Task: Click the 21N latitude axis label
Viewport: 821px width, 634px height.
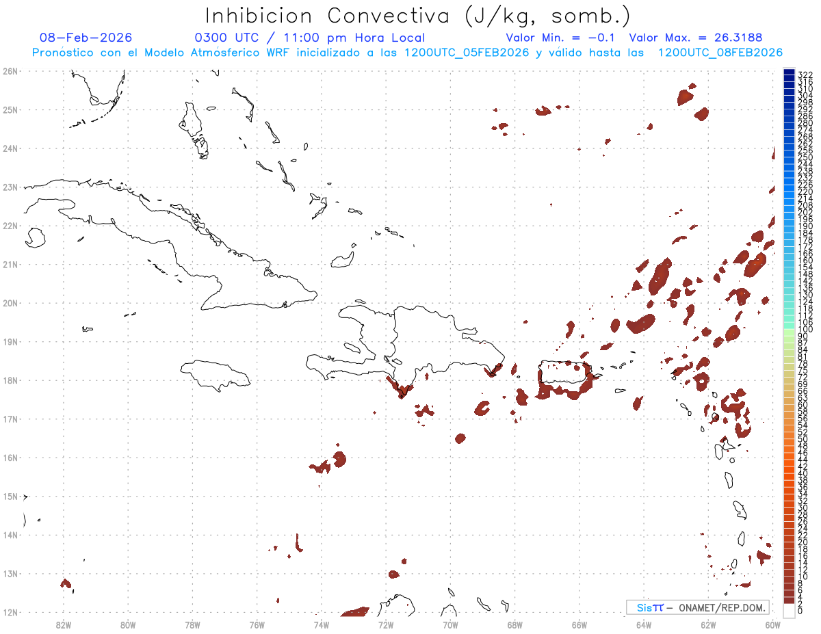Action: (10, 264)
